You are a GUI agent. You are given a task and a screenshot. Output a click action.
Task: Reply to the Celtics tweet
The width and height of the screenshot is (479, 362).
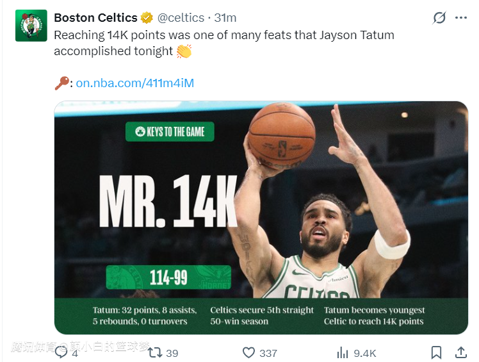tap(62, 352)
